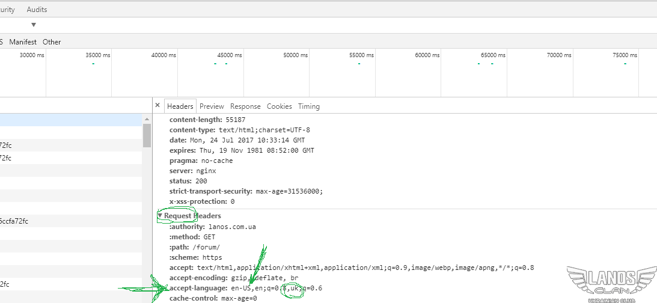Viewport: 657px width, 303px height.
Task: Open the Timing tab
Action: tap(309, 106)
